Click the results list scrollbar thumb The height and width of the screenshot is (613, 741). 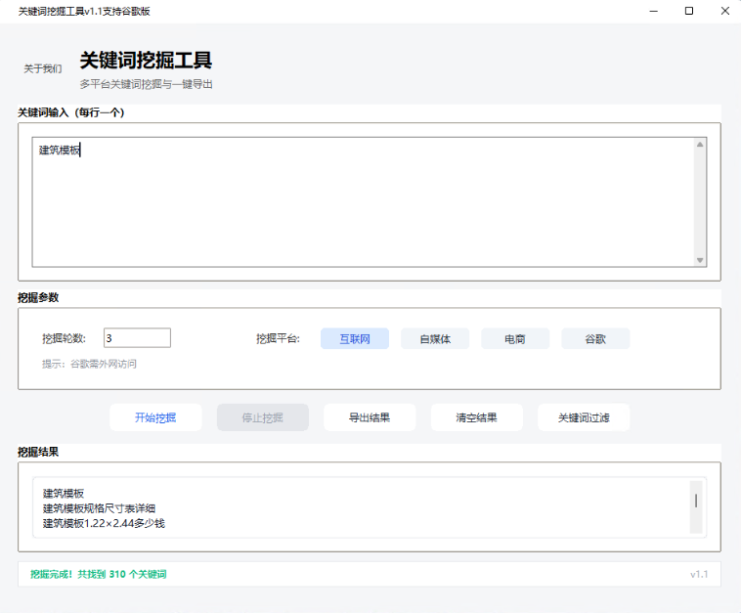(696, 501)
